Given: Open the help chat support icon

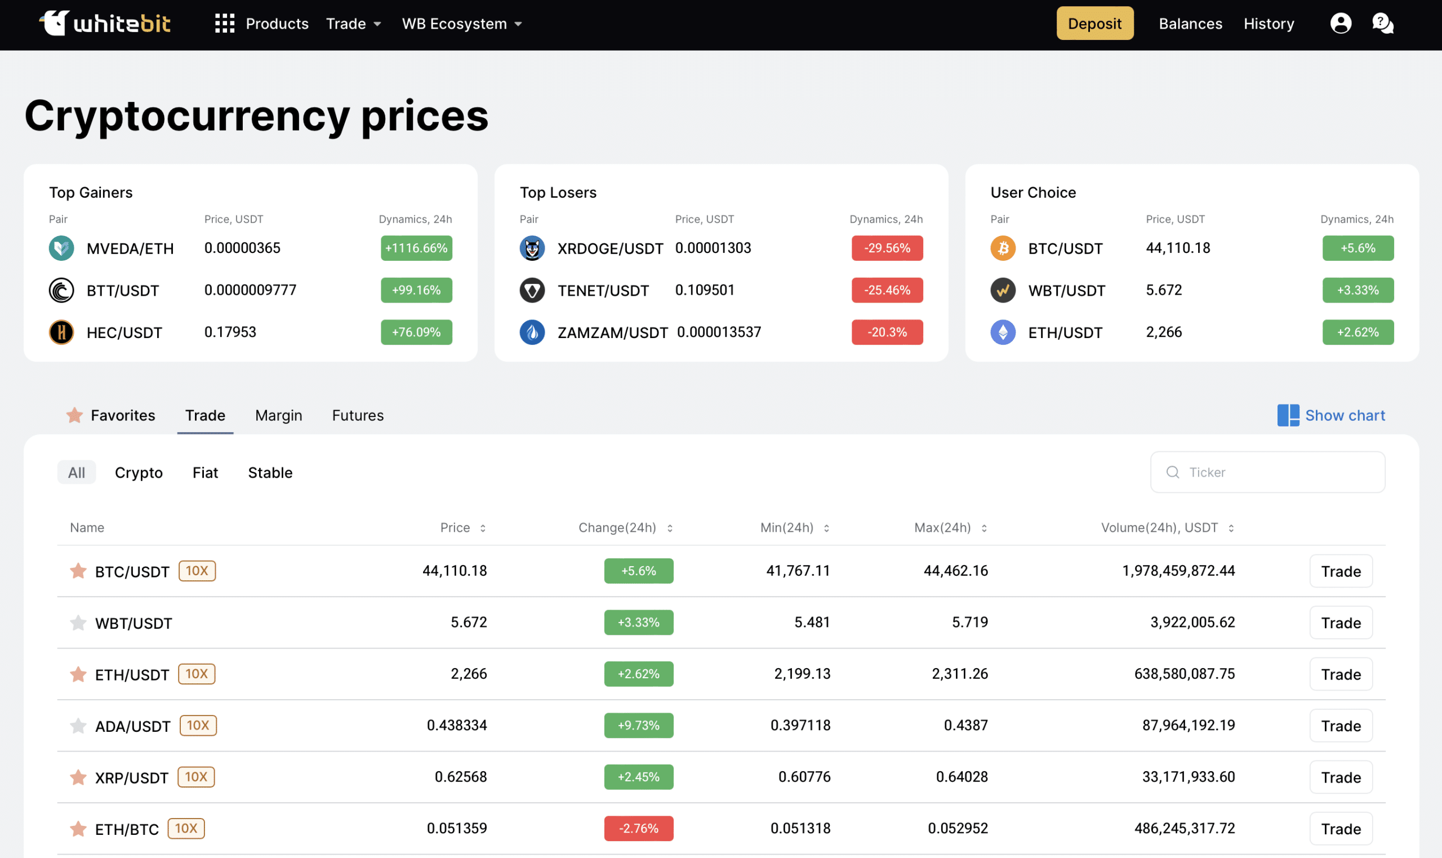Looking at the screenshot, I should point(1382,24).
